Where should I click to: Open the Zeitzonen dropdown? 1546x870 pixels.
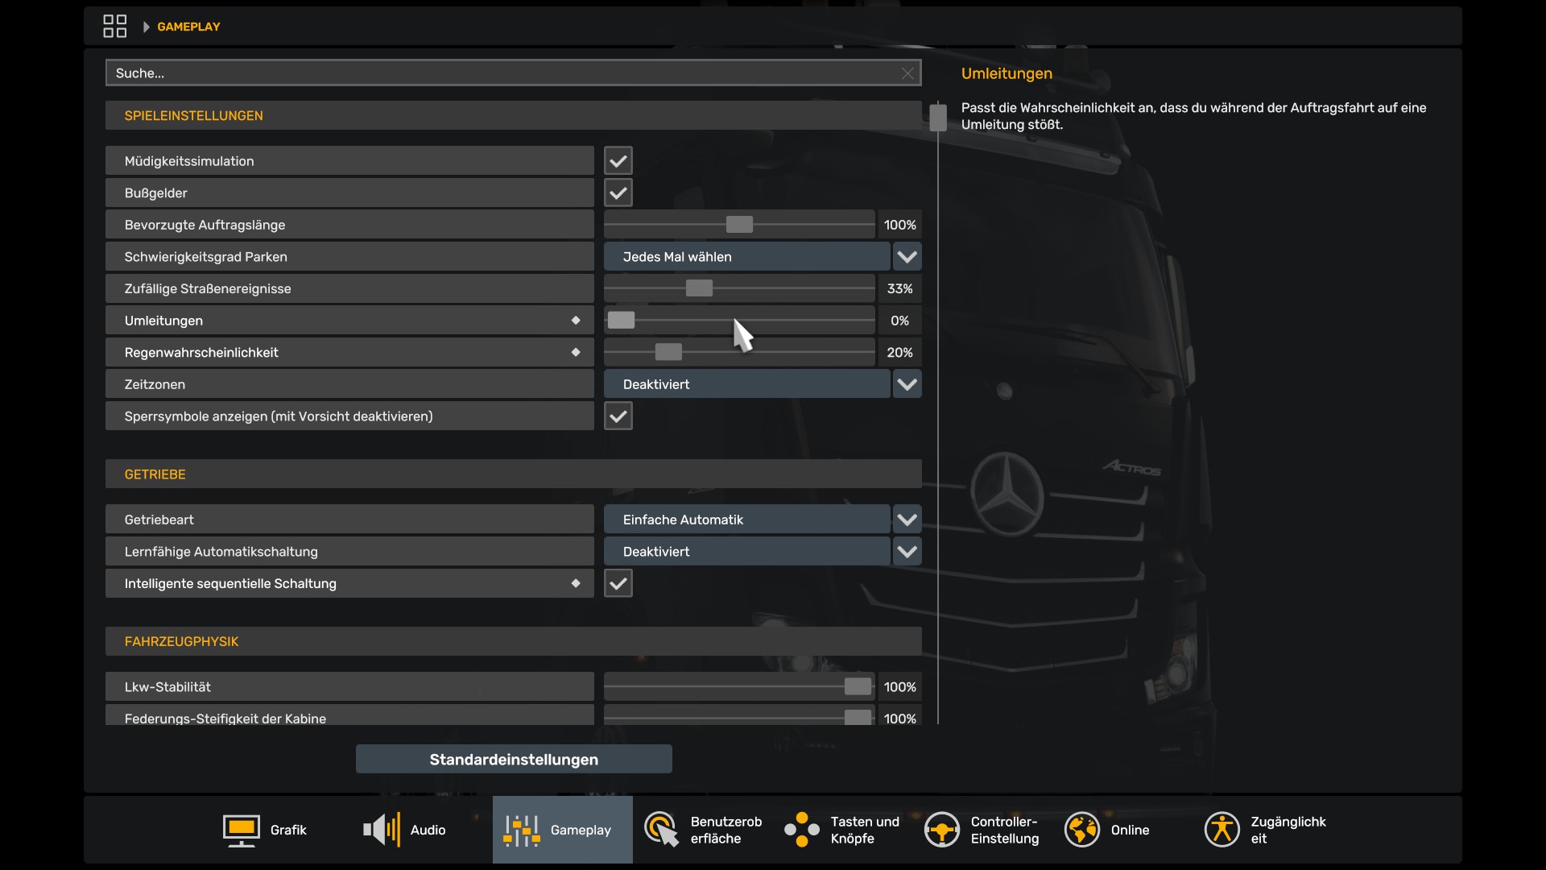pos(907,384)
